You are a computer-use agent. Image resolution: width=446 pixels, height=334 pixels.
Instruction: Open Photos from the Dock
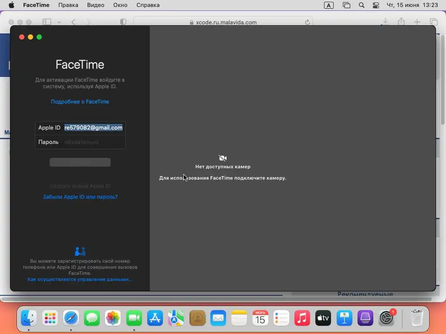(113, 318)
